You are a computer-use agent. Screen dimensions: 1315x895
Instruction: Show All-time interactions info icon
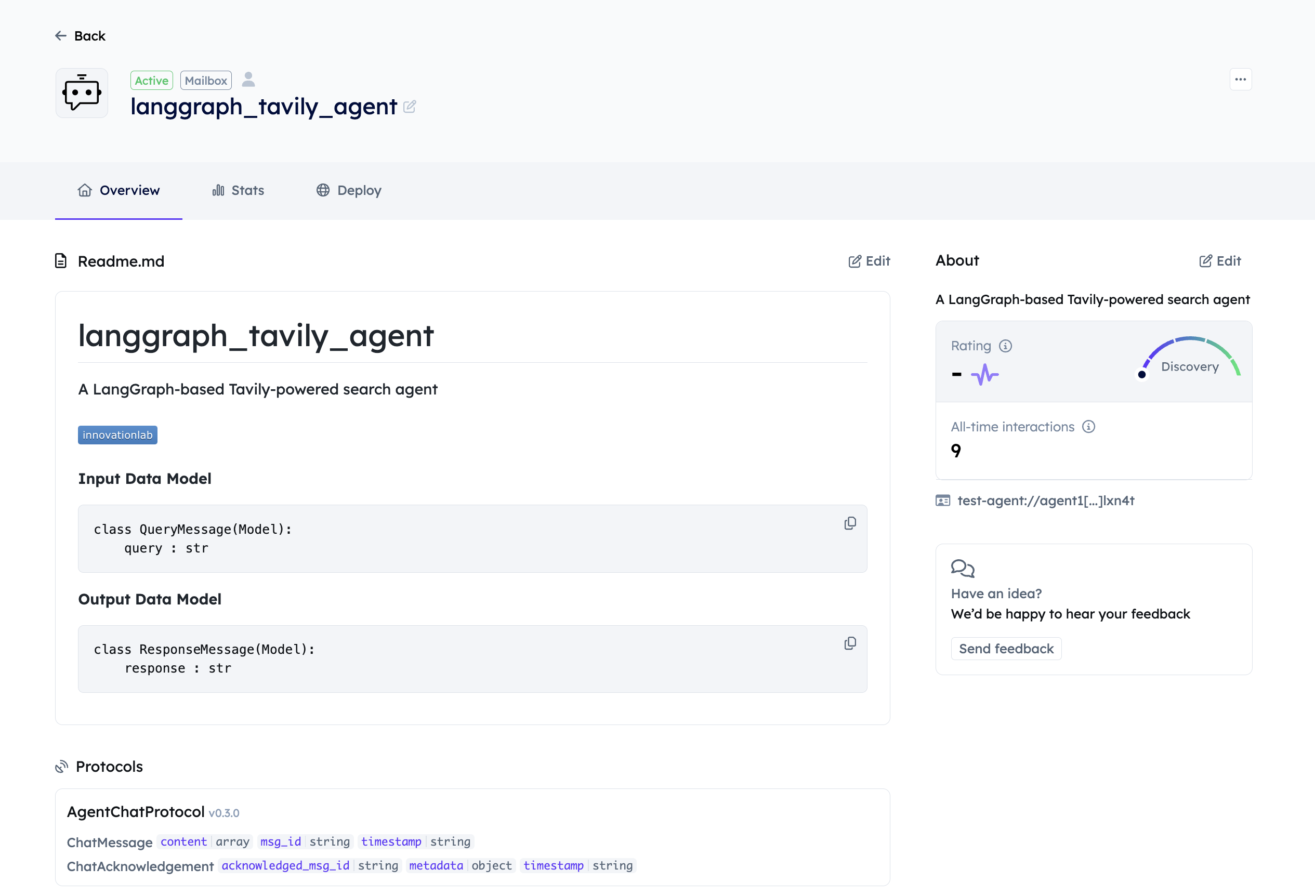(x=1089, y=427)
